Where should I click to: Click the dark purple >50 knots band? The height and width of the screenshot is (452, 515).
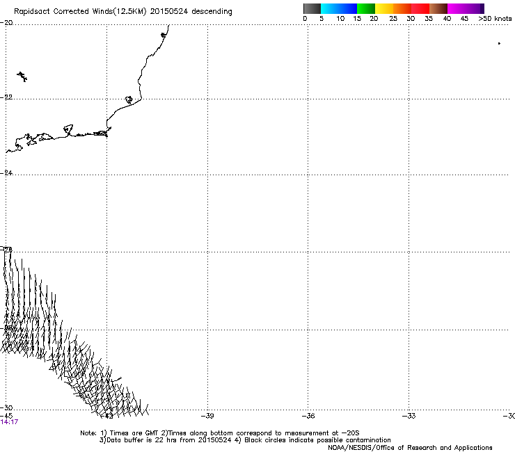click(482, 8)
